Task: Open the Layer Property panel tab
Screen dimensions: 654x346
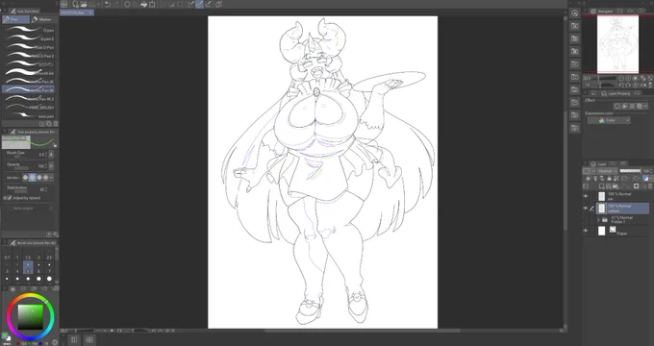Action: pyautogui.click(x=616, y=93)
